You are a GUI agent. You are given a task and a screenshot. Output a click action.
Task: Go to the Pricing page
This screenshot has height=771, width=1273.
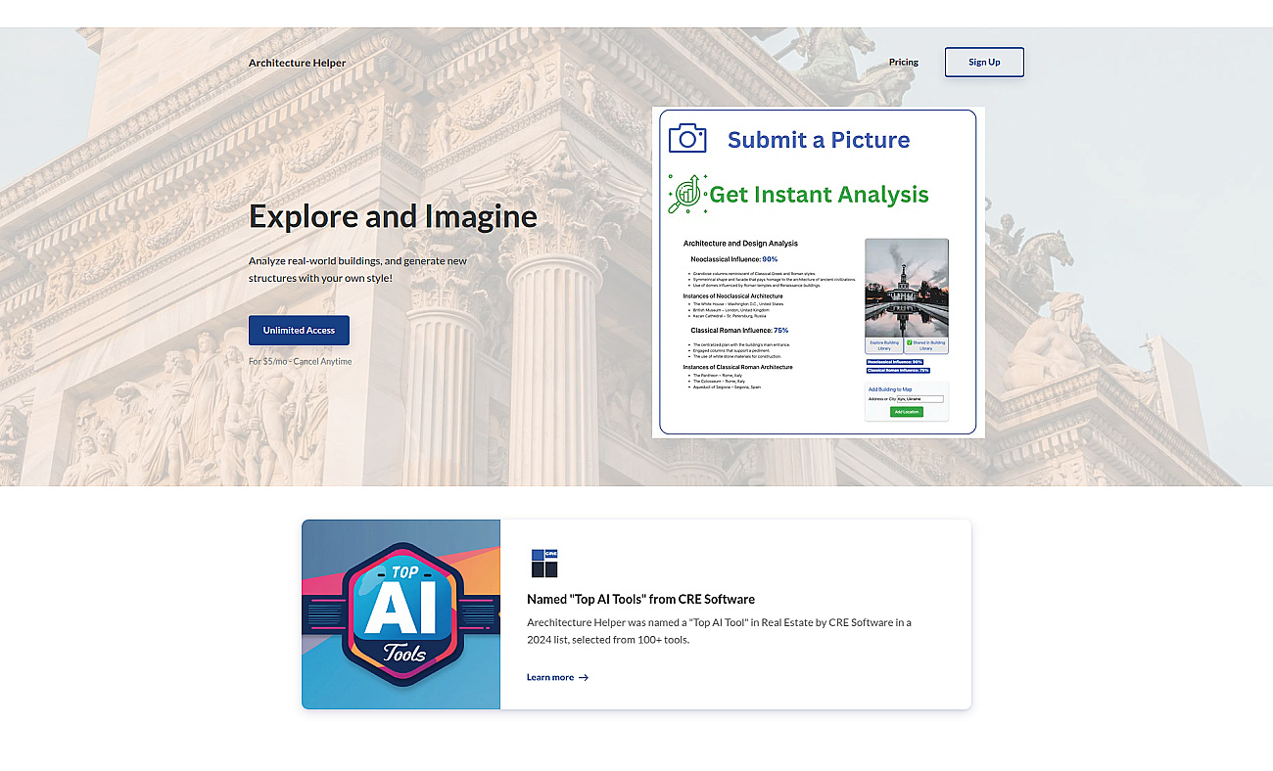(x=904, y=63)
